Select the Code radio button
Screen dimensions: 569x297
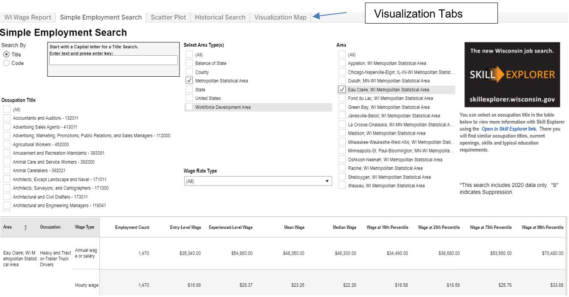tap(6, 63)
